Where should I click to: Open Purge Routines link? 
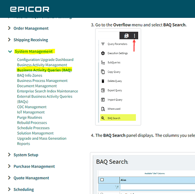point(30,118)
